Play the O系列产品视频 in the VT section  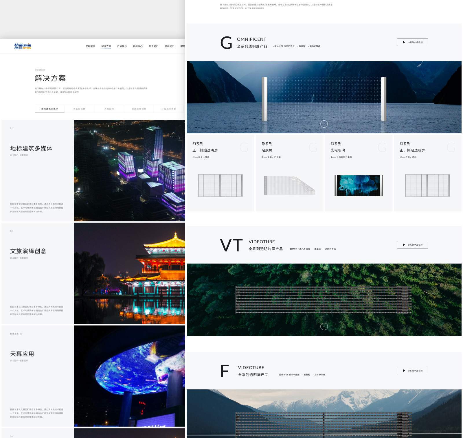click(x=412, y=245)
